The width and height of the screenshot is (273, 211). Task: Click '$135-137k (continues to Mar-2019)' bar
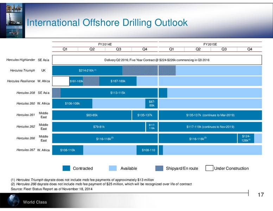(210, 115)
